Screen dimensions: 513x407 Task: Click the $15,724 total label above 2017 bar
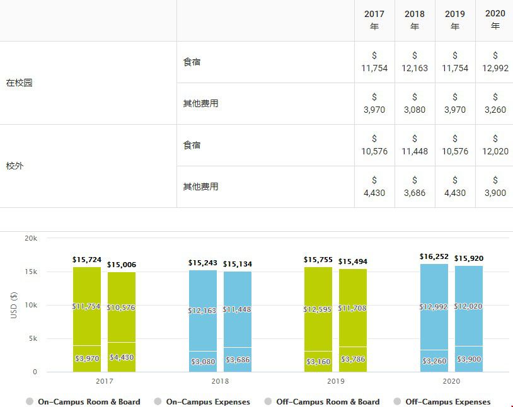pyautogui.click(x=87, y=260)
